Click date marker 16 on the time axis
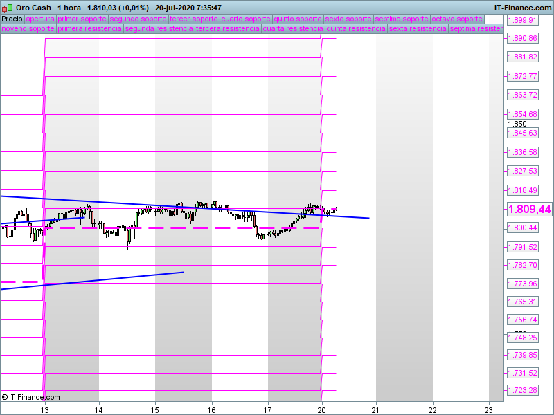Image resolution: width=554 pixels, height=415 pixels. 212,409
